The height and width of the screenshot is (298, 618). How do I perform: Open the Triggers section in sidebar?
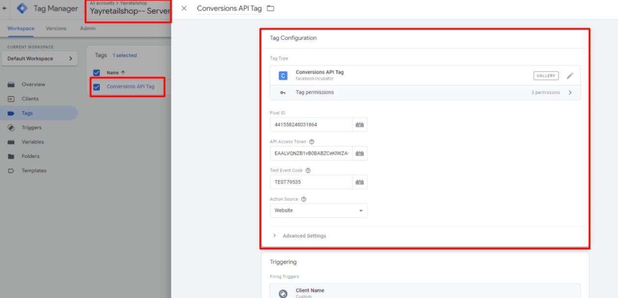click(32, 128)
